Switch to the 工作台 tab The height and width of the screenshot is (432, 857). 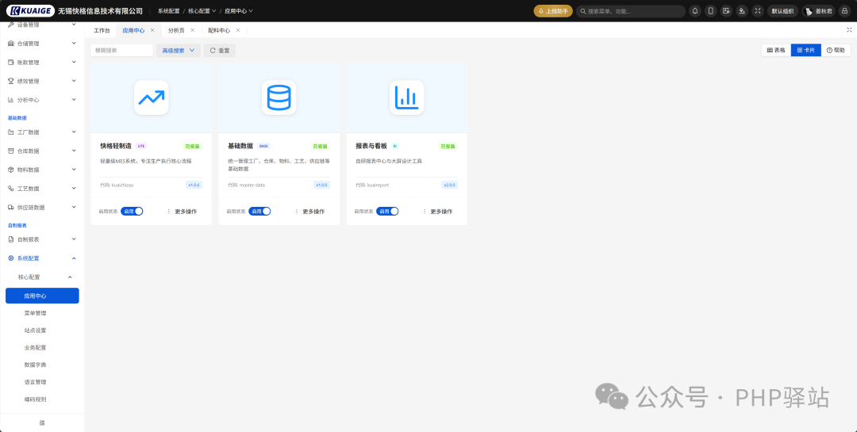pos(102,31)
